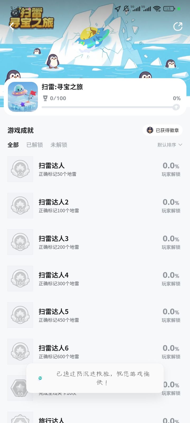Click the 100-mine achievement badge icon
The width and height of the screenshot is (190, 423).
click(20, 206)
